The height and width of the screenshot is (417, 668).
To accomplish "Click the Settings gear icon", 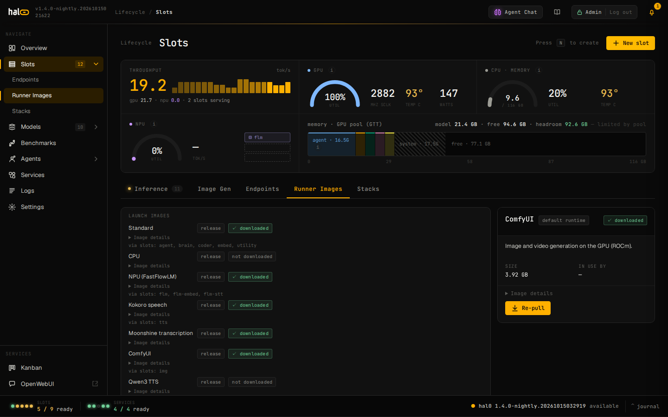I will 12,207.
